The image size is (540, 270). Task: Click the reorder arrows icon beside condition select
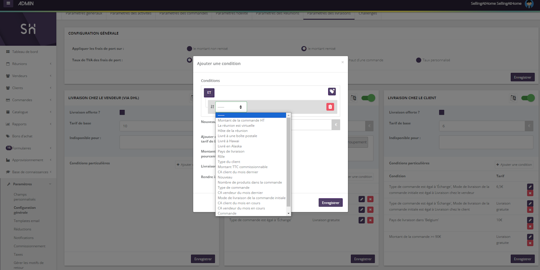212,107
